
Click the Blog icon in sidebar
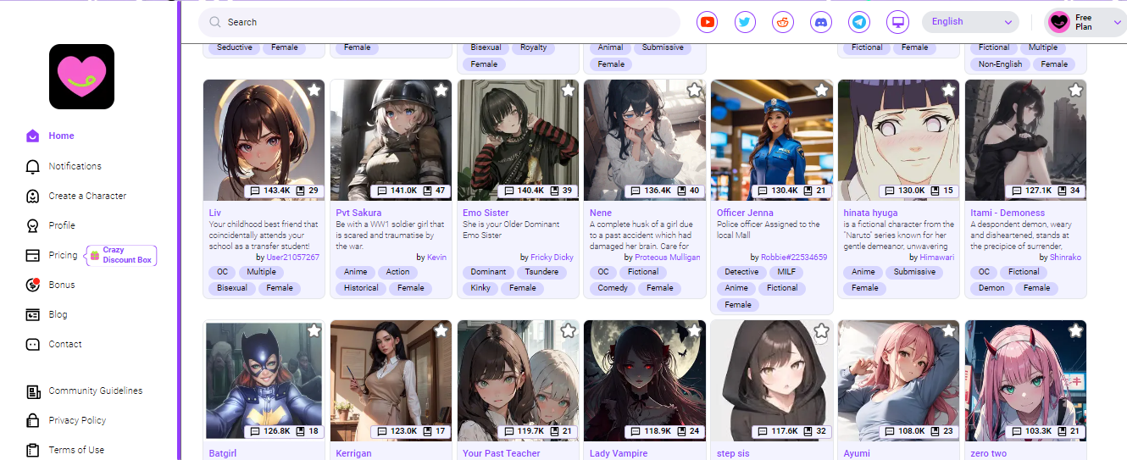point(33,314)
